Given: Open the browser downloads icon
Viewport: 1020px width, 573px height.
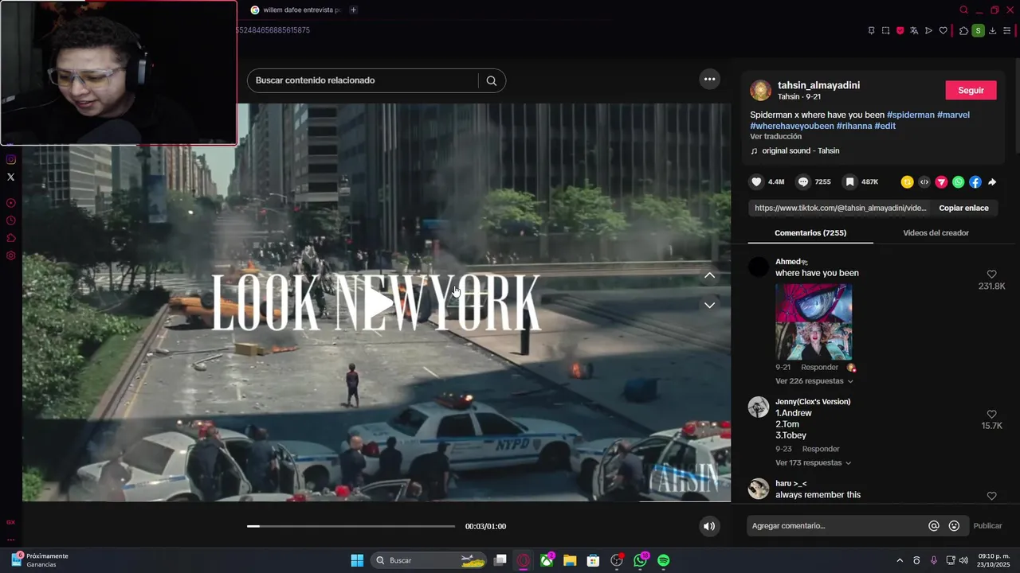Looking at the screenshot, I should click(x=992, y=30).
